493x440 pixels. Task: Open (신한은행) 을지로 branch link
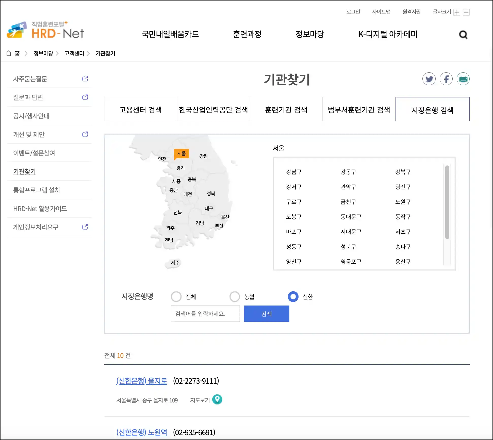pos(142,381)
